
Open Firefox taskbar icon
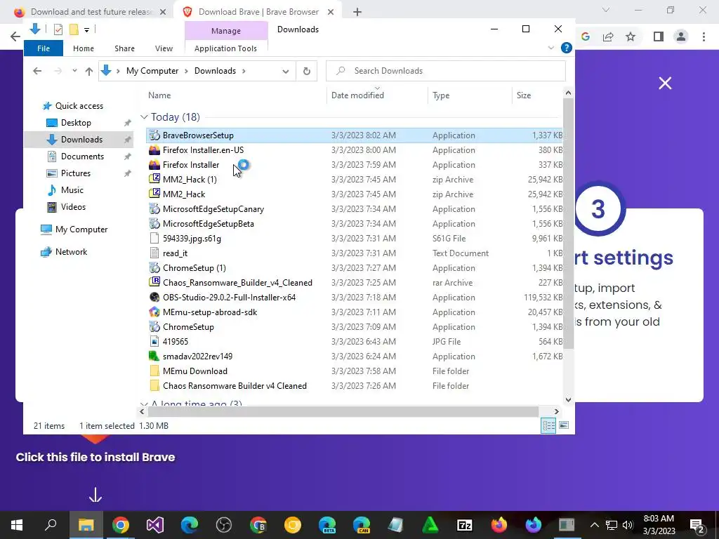[499, 525]
